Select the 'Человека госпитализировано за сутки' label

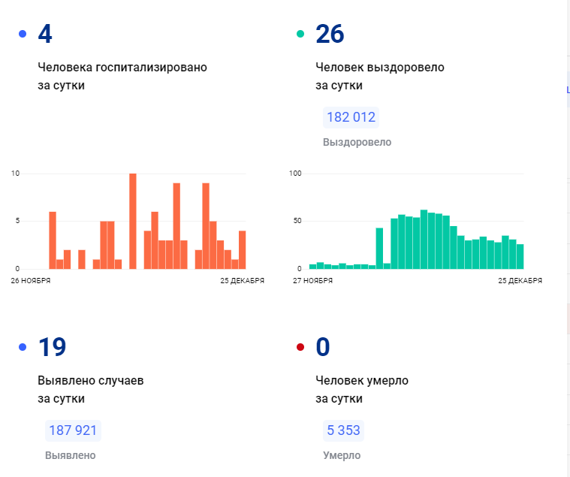pos(122,76)
